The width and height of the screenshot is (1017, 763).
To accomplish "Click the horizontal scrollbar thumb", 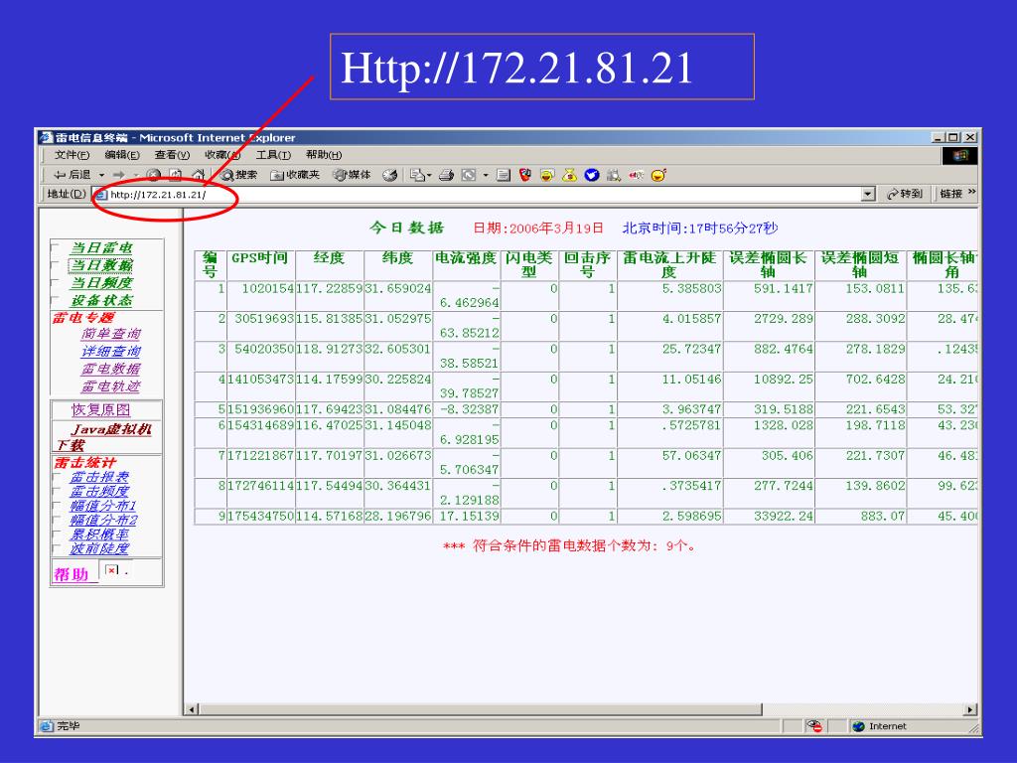I will [x=480, y=709].
